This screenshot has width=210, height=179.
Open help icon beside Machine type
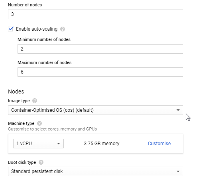click(x=39, y=123)
